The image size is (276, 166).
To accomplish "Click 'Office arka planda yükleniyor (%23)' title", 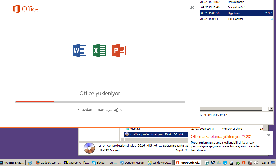I will coord(221,137).
